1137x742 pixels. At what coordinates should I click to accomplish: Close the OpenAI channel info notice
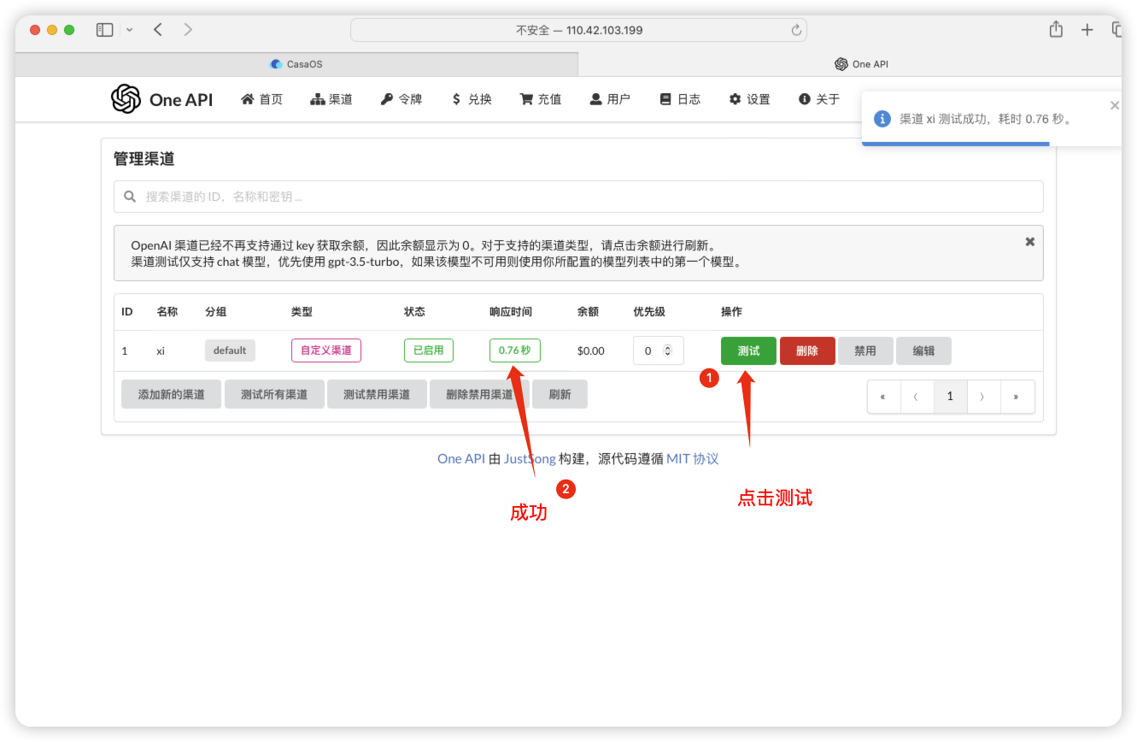[x=1030, y=242]
